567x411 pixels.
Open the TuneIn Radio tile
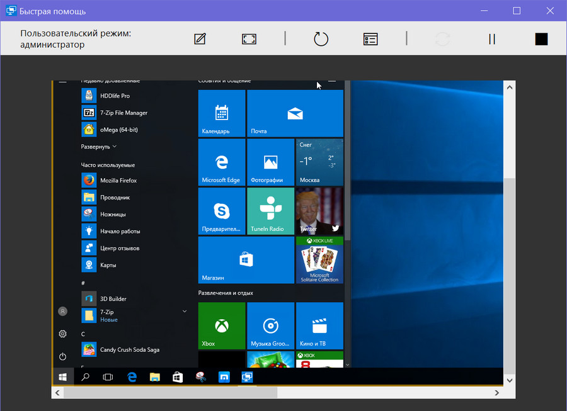click(270, 211)
